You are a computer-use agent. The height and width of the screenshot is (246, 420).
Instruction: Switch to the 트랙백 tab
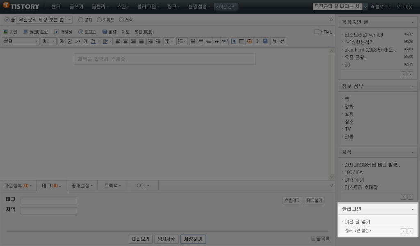[112, 185]
